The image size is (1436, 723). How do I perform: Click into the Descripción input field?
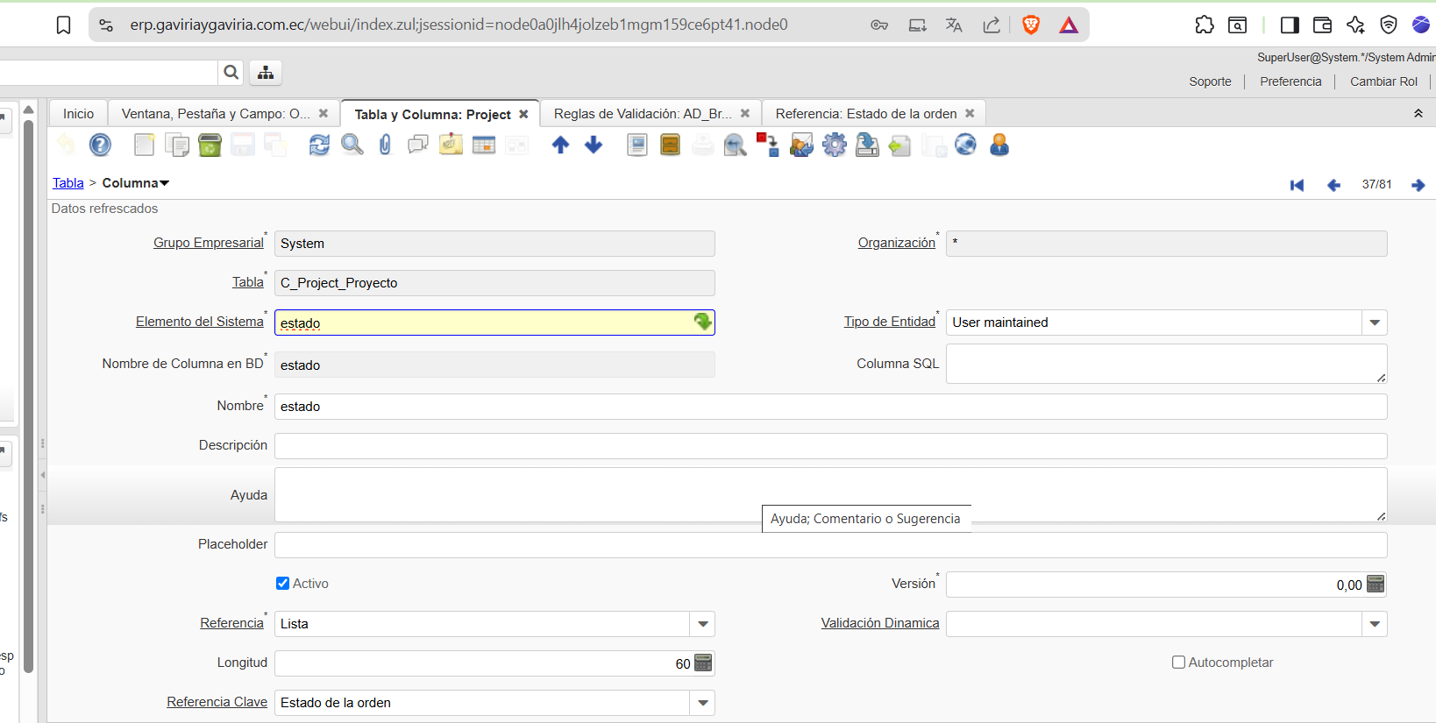pos(829,446)
